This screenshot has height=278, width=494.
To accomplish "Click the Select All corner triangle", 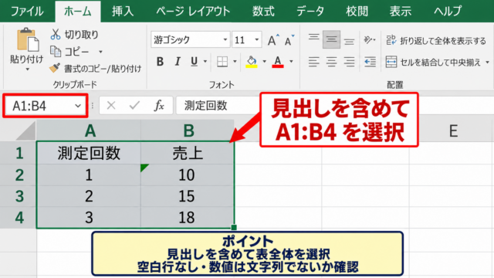I will [25, 131].
